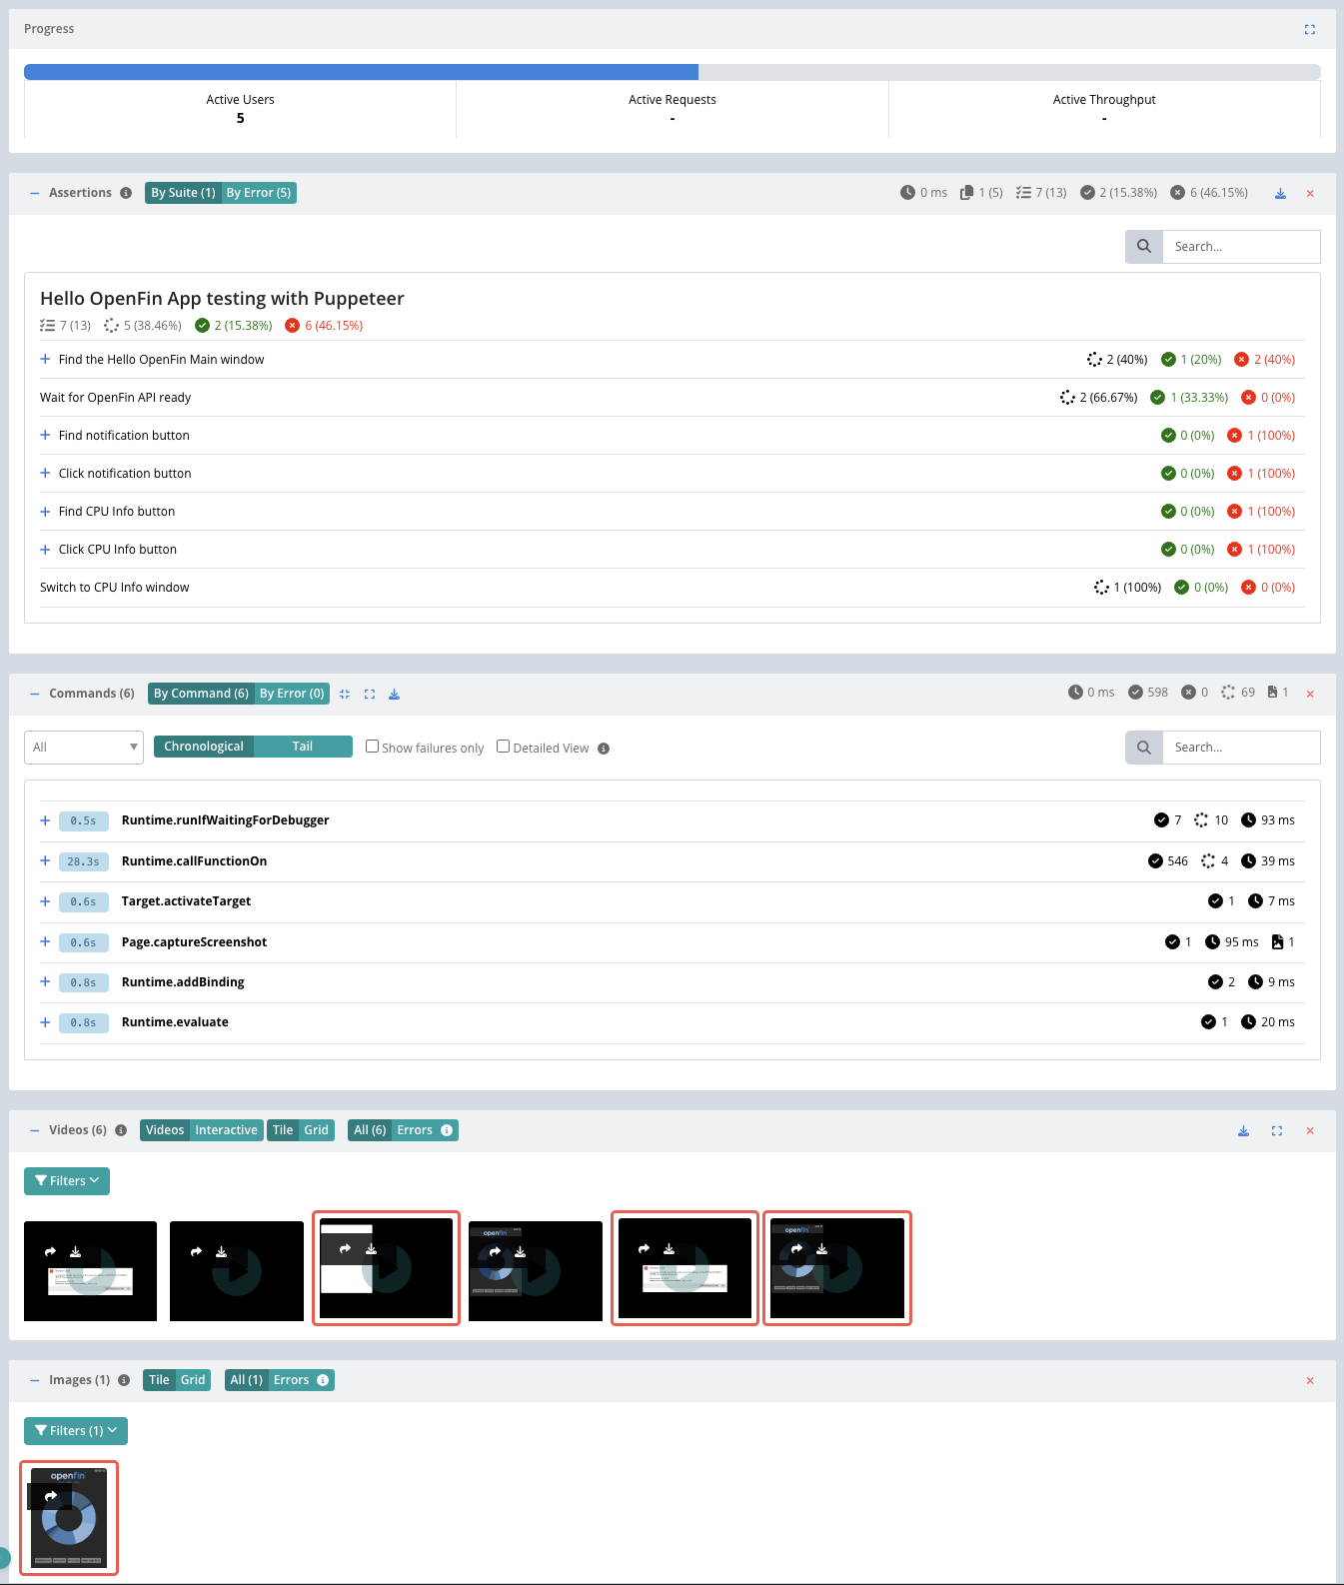Switch Videos layout to Tile
Screen dimensions: 1344x1585
coord(283,1130)
